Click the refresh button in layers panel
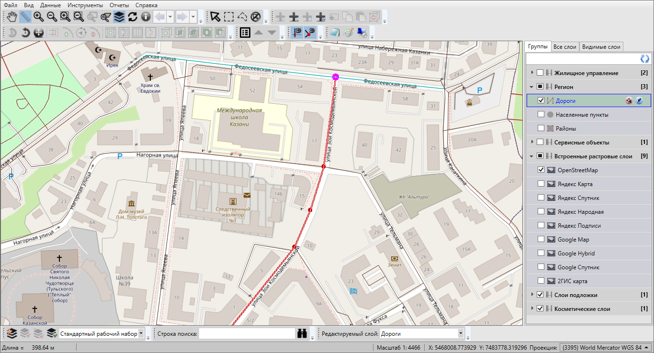The image size is (654, 353). (x=645, y=59)
